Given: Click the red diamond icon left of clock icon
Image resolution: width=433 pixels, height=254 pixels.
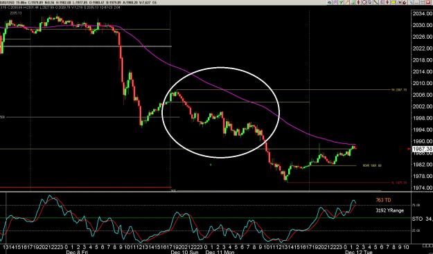Looking at the screenshot, I should (358, 3).
